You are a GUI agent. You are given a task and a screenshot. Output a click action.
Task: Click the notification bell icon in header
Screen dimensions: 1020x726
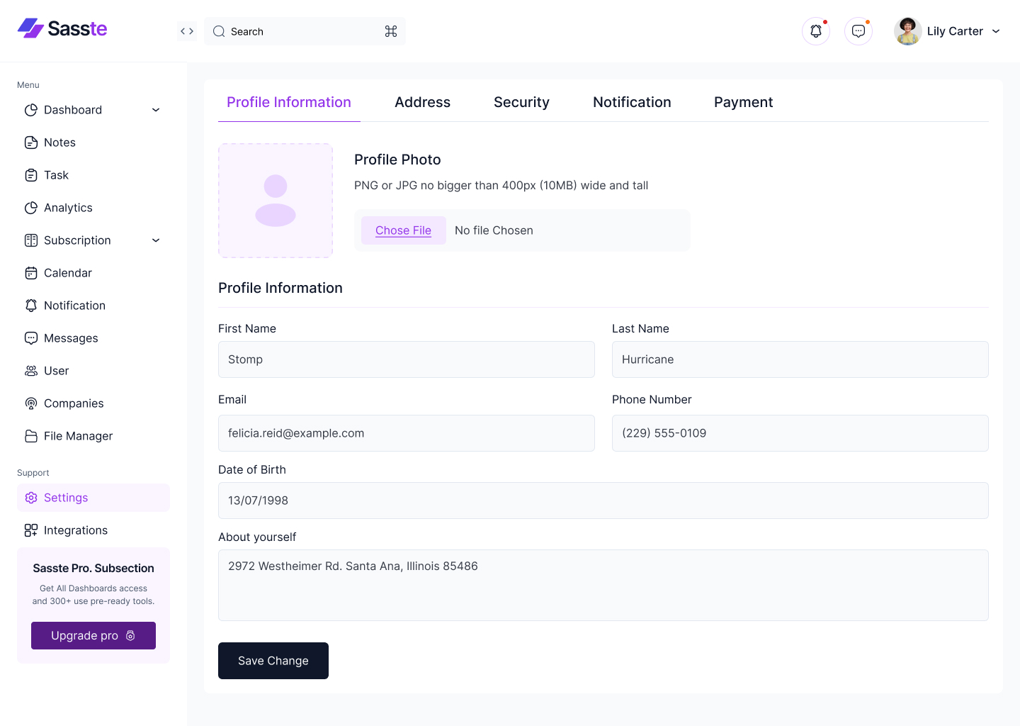point(816,31)
